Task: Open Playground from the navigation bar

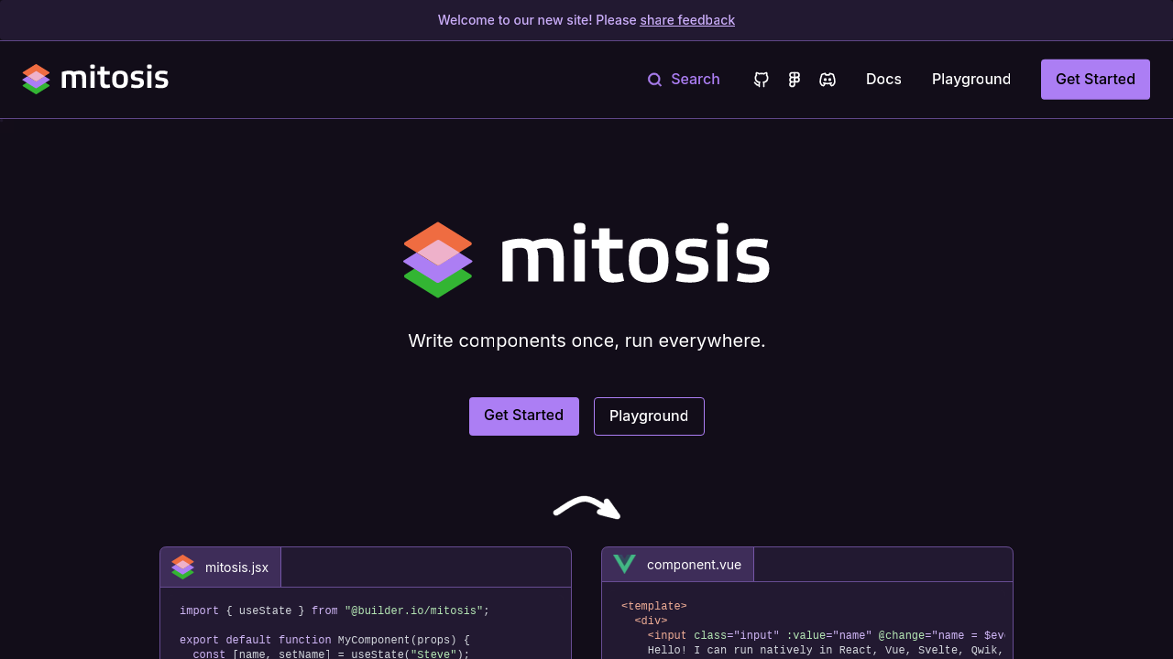Action: coord(971,80)
